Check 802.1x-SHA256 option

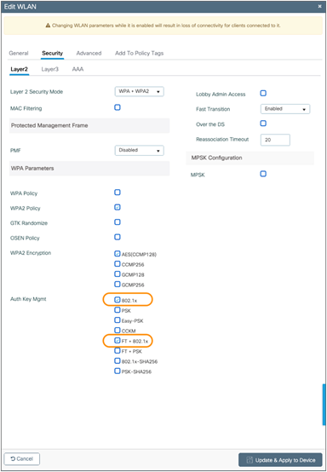118,361
